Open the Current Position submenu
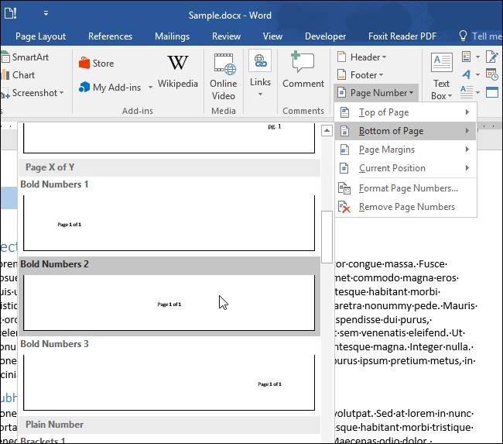Image resolution: width=503 pixels, height=444 pixels. pyautogui.click(x=405, y=168)
